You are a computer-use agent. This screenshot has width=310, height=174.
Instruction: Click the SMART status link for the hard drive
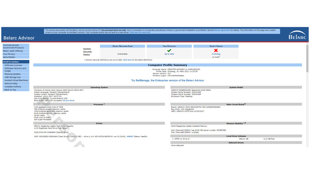coord(130,136)
